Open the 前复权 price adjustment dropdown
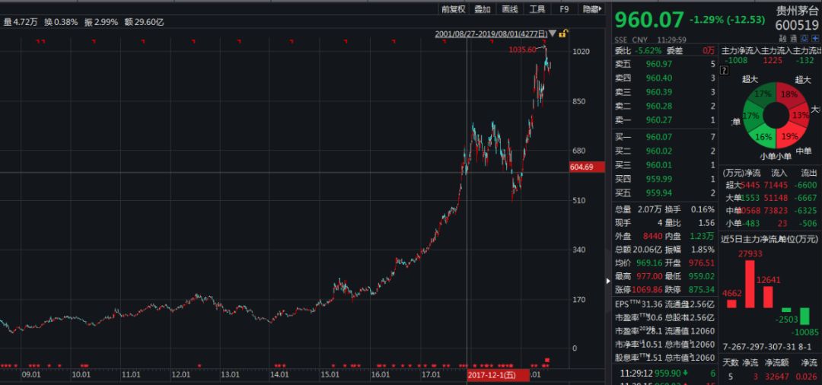This screenshot has height=385, width=822. click(x=453, y=9)
